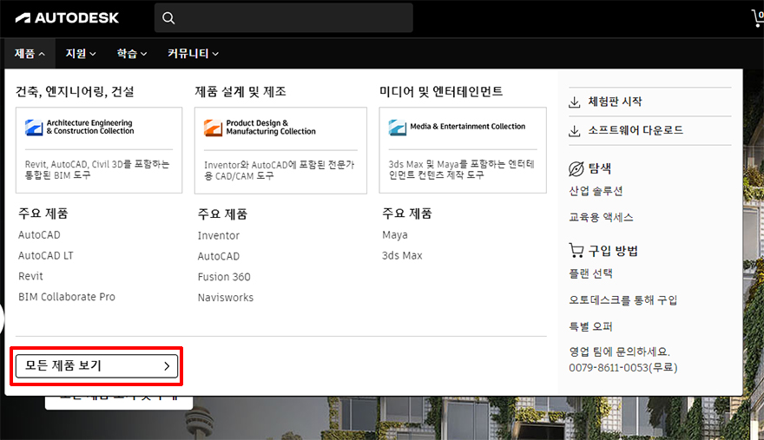Open the Navisworks link
The width and height of the screenshot is (764, 440).
226,298
